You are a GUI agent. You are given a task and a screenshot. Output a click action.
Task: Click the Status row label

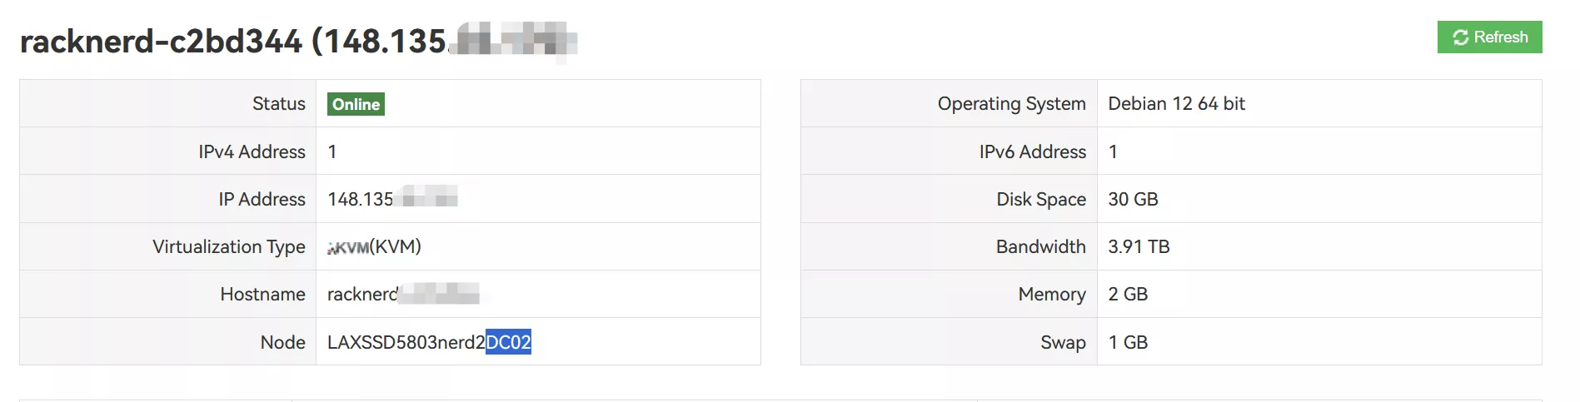pyautogui.click(x=279, y=104)
